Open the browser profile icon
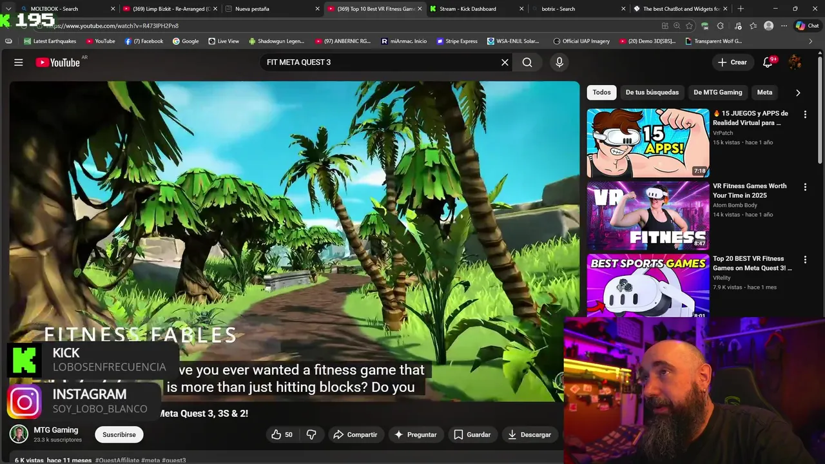This screenshot has height=464, width=825. tap(768, 26)
